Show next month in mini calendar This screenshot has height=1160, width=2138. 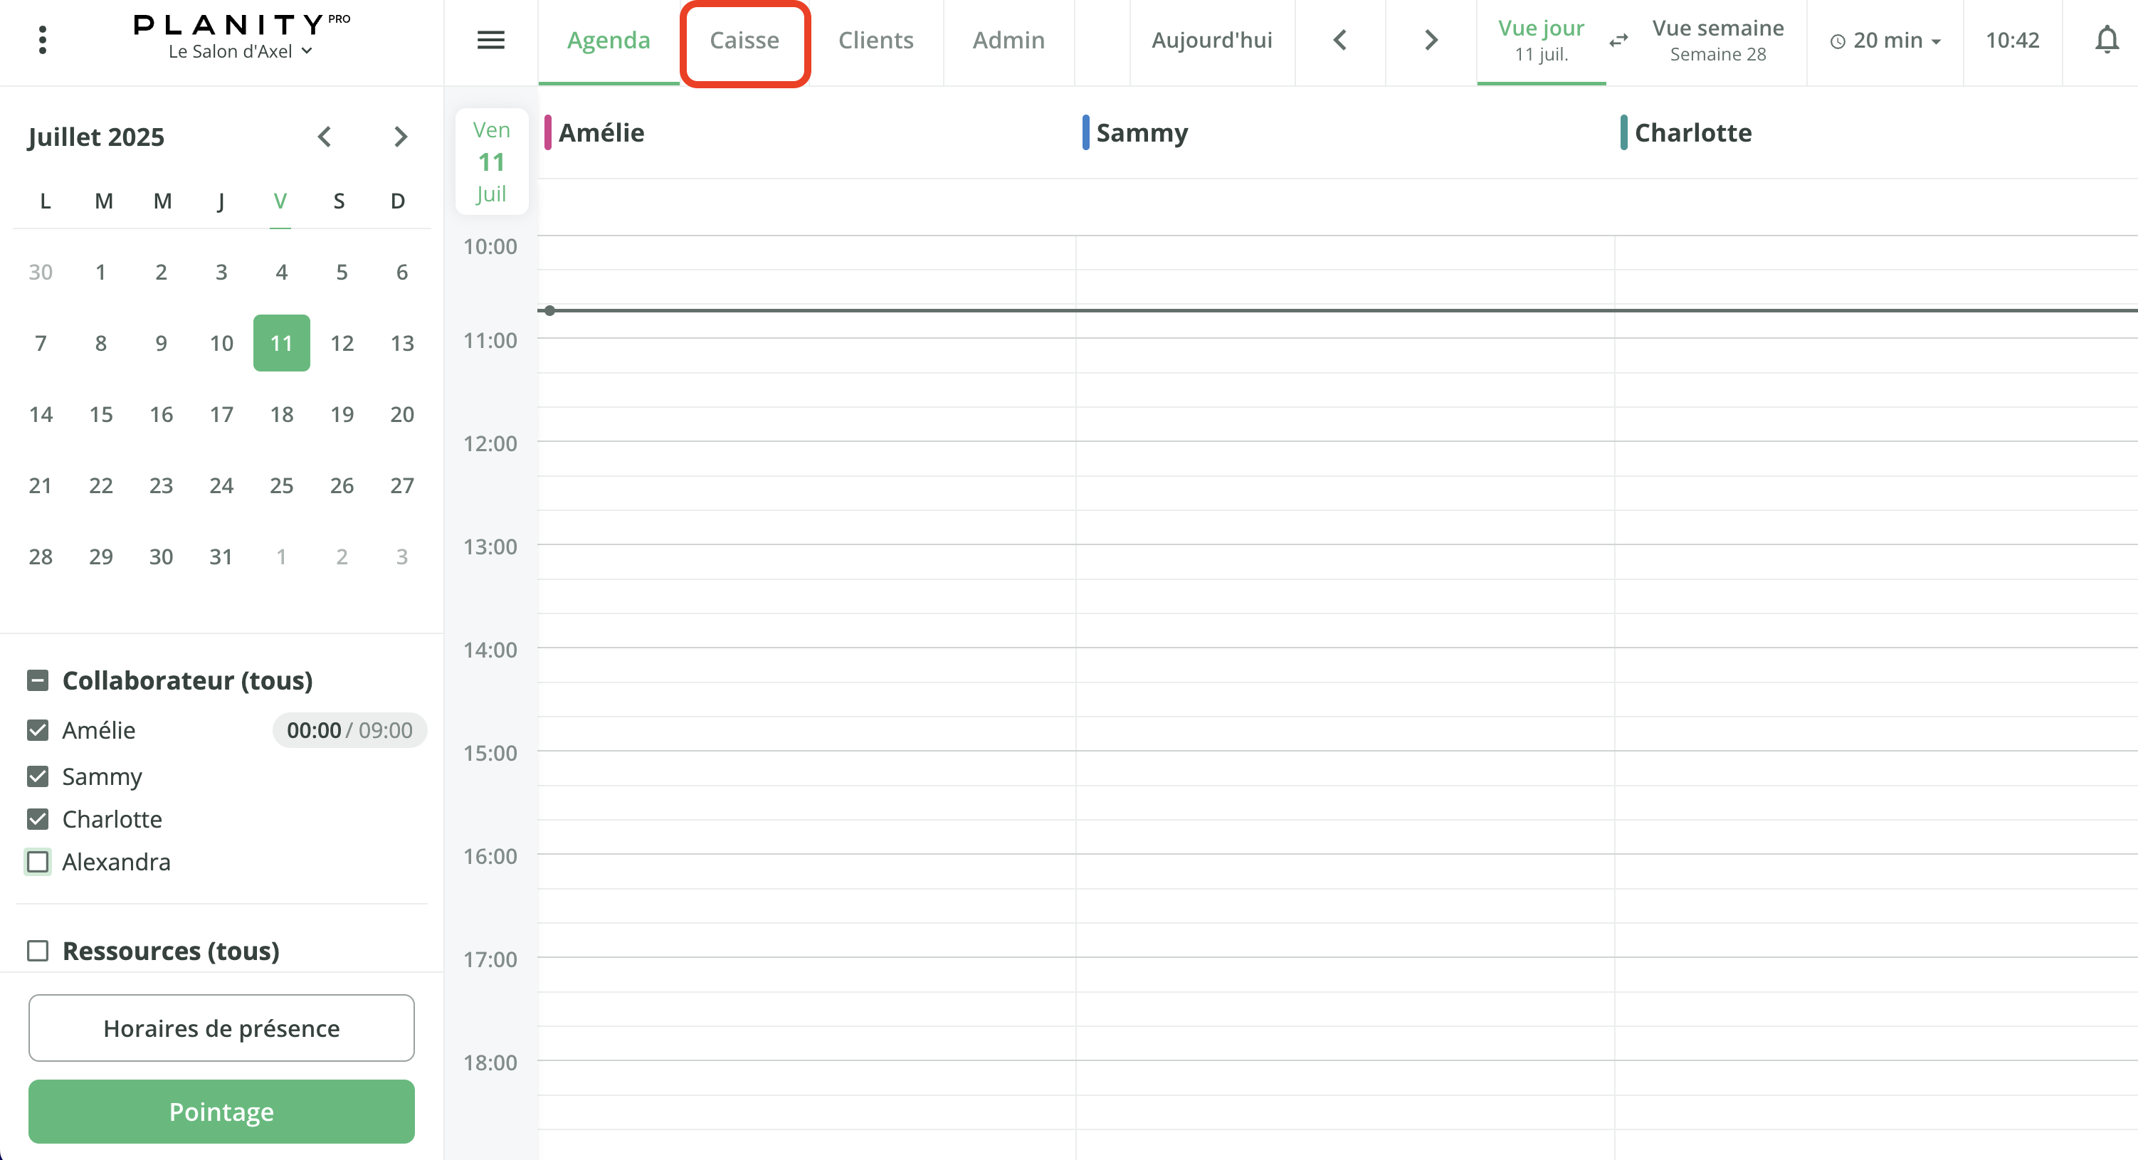point(400,136)
